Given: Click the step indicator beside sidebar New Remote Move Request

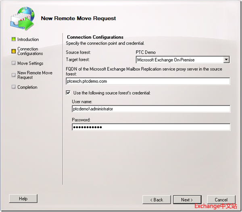Looking at the screenshot, I should (x=14, y=75).
